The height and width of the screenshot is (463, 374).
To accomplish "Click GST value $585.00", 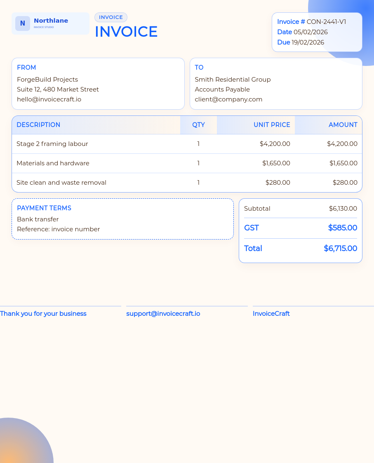I will click(x=343, y=228).
